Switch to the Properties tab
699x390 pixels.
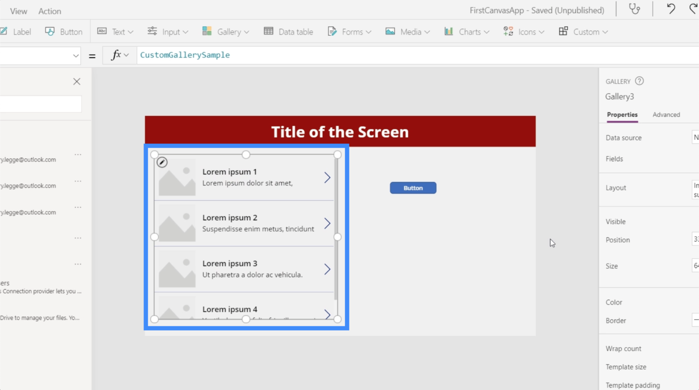click(x=622, y=114)
